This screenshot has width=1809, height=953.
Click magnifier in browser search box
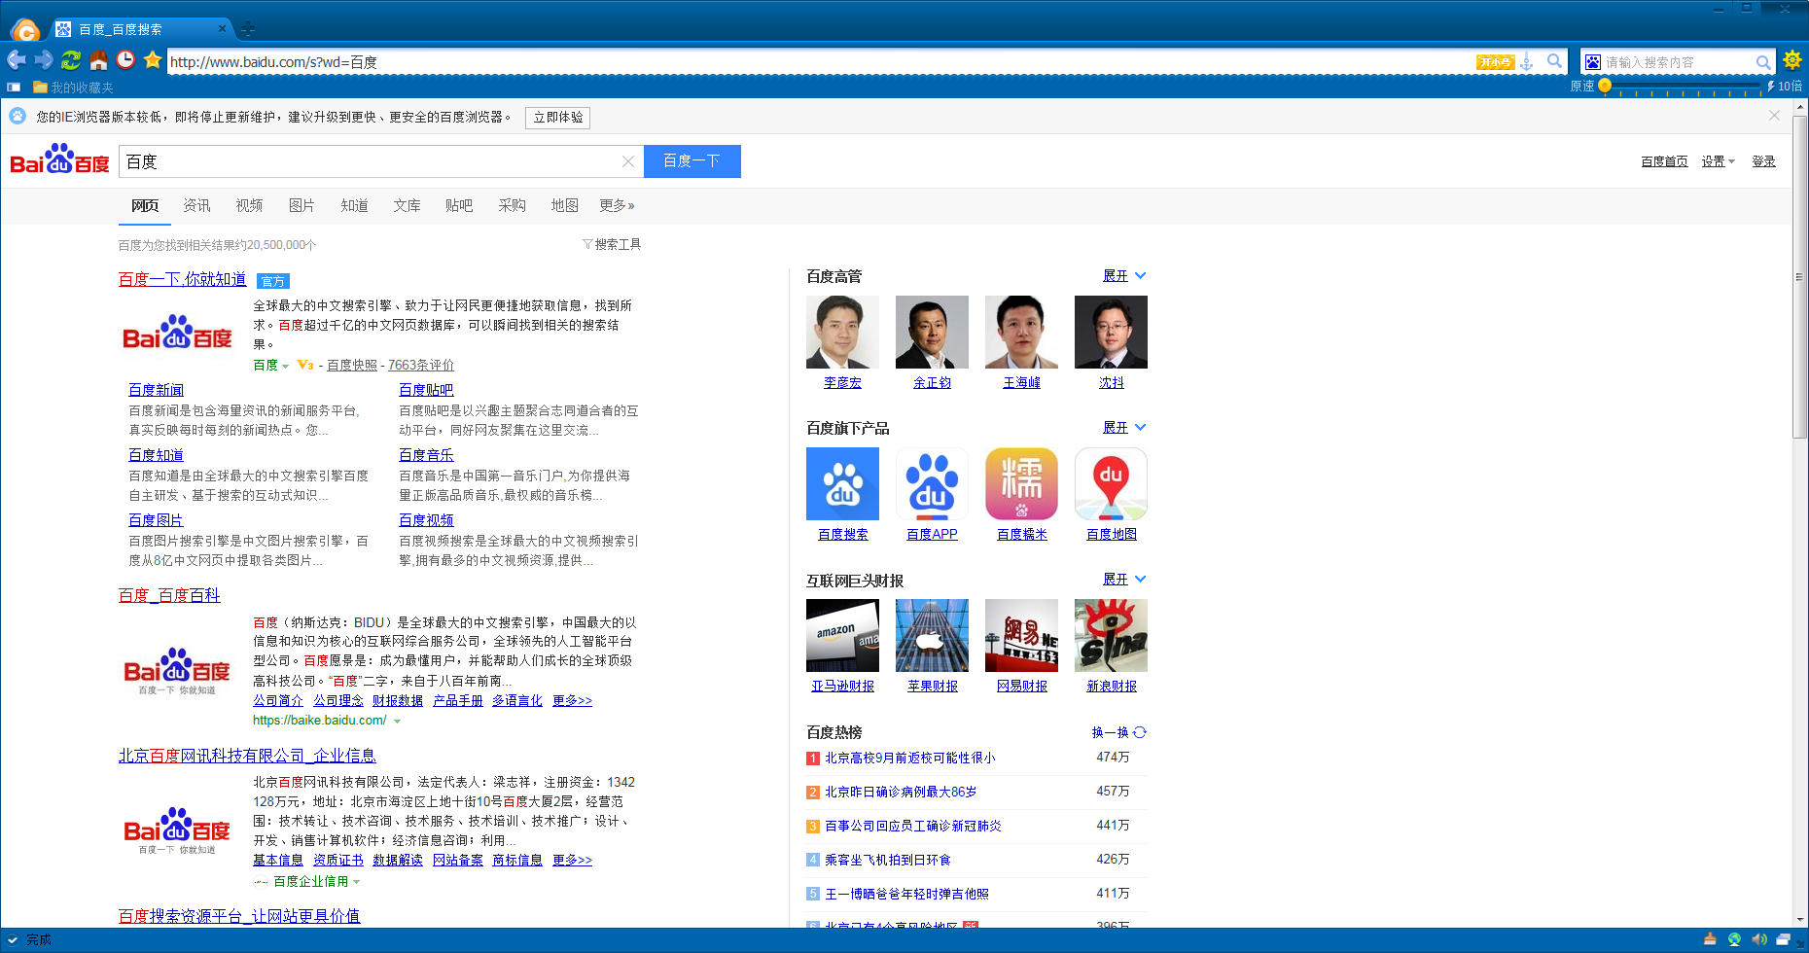pyautogui.click(x=1762, y=62)
